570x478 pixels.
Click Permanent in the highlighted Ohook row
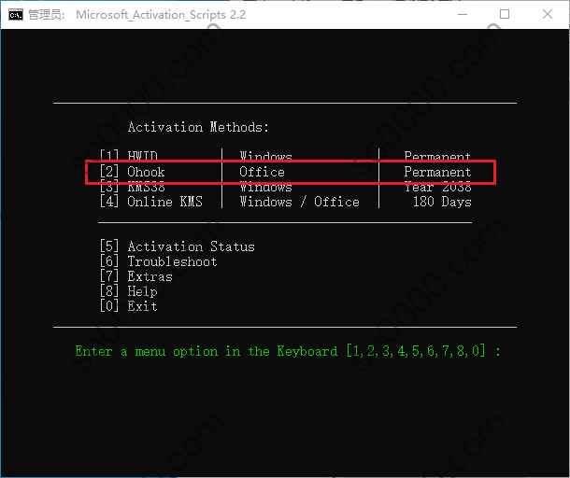[x=437, y=172]
